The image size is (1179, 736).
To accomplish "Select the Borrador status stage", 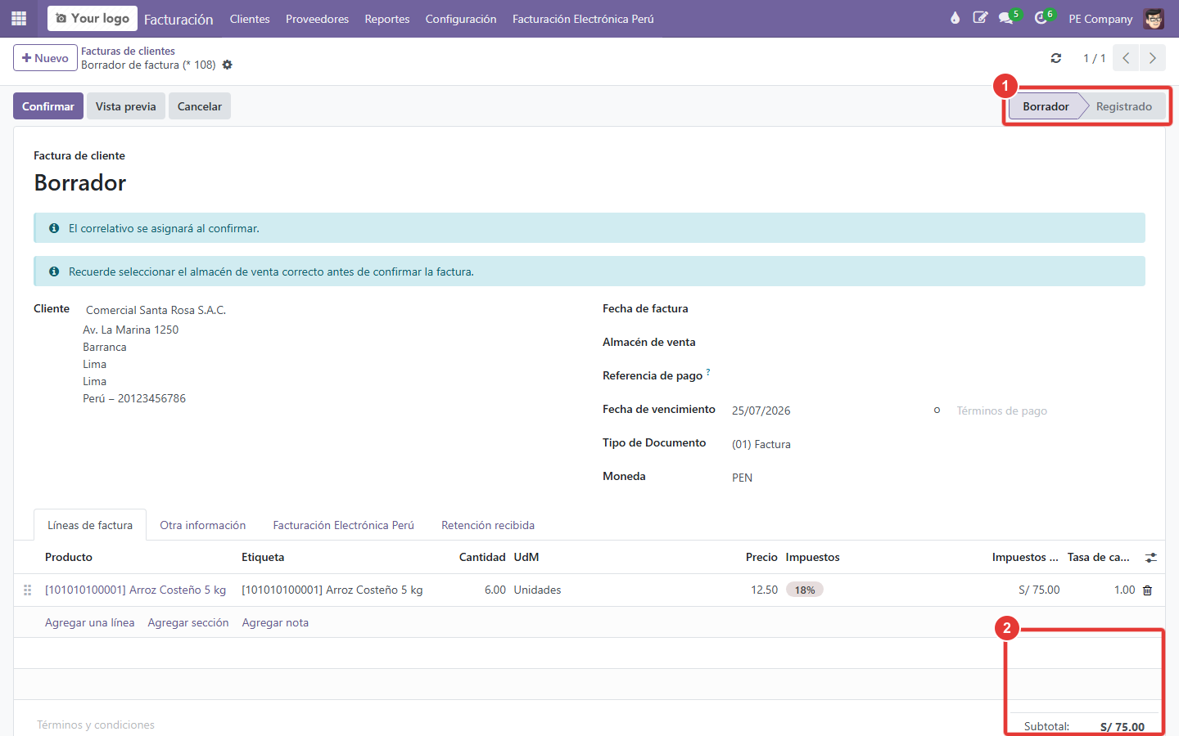I will click(x=1046, y=106).
